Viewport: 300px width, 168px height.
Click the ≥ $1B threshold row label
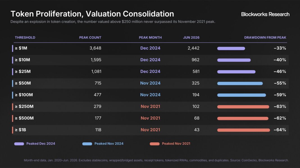21,130
